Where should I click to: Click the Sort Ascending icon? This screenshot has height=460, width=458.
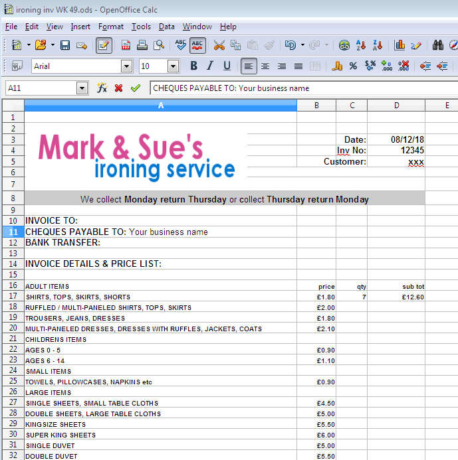pos(361,45)
